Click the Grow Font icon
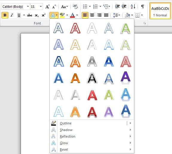 click(47, 7)
